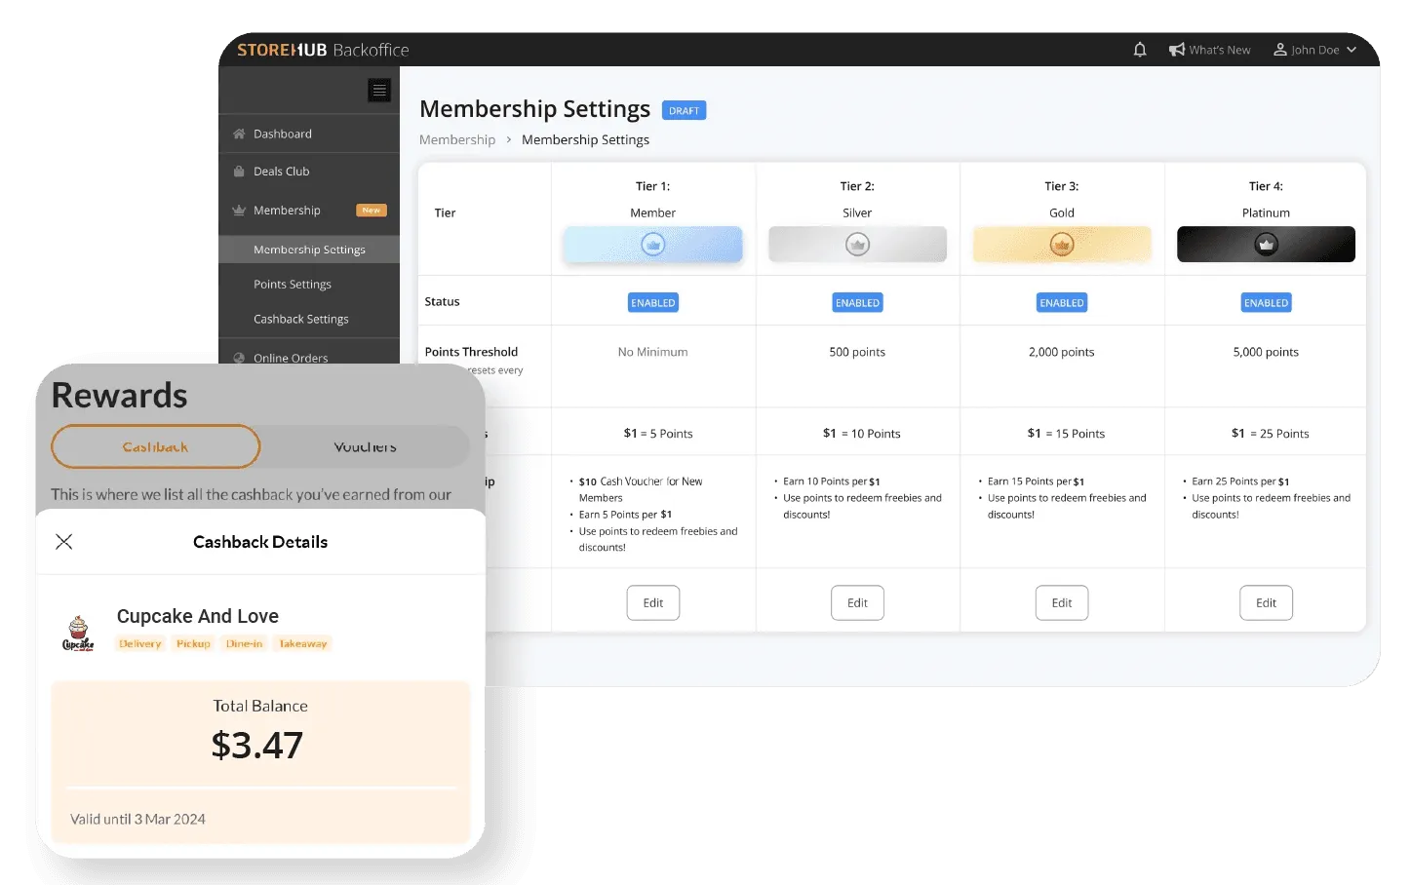
Task: Click the '2,000 points' threshold cell
Action: (1062, 352)
